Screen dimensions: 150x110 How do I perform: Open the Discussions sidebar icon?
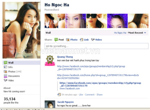tap(5, 76)
